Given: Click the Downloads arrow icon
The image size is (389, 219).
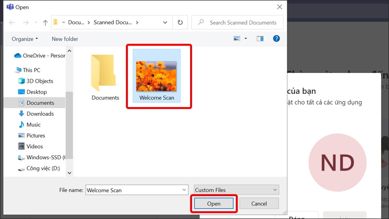Looking at the screenshot, I should click(x=21, y=113).
